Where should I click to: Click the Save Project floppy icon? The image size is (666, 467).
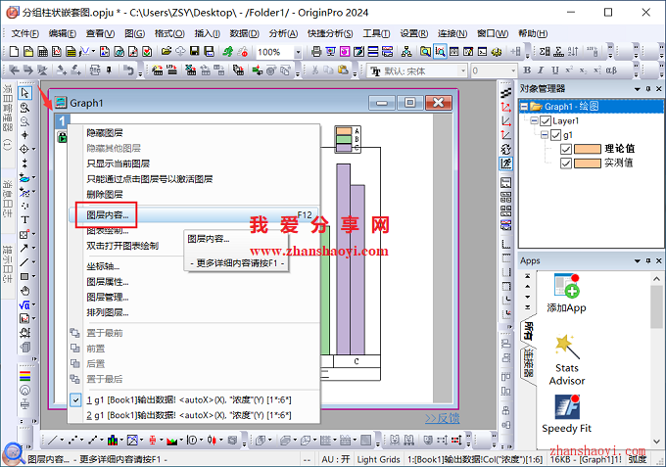(195, 51)
